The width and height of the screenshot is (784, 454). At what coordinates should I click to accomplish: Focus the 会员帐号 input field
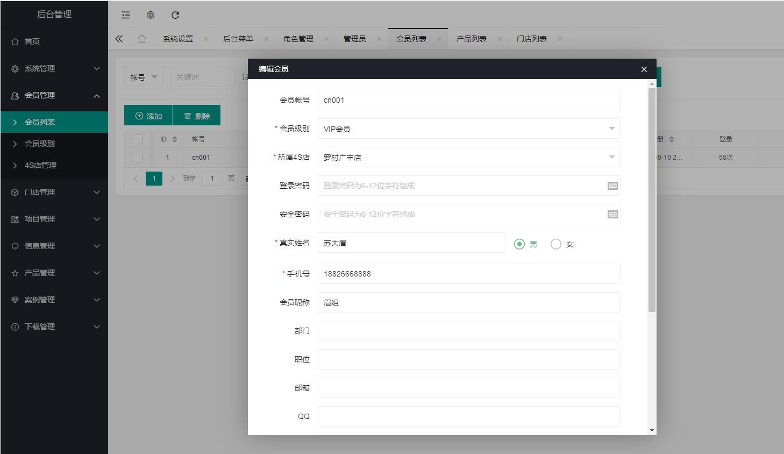(469, 100)
